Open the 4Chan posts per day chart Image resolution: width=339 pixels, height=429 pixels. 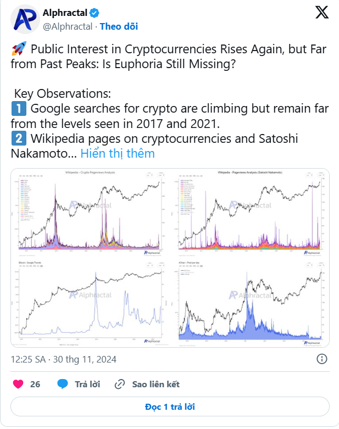pyautogui.click(x=250, y=303)
